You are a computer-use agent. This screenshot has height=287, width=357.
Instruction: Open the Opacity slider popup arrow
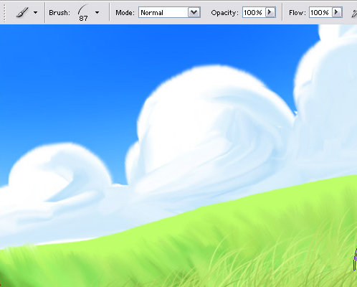(x=270, y=12)
